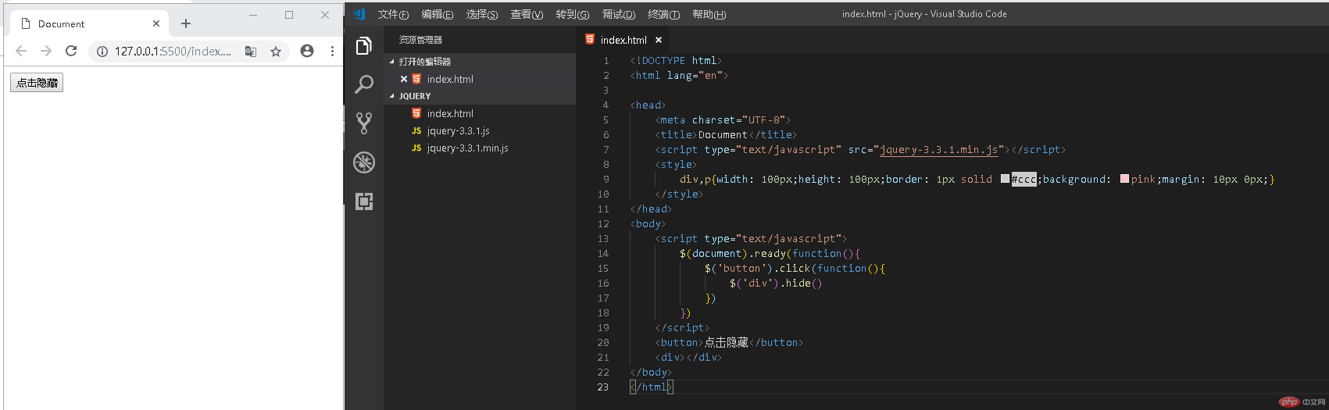Open the 终端(T) menu
The width and height of the screenshot is (1329, 410).
tap(664, 14)
